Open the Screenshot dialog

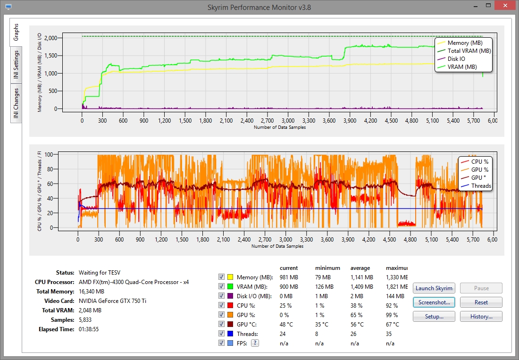click(x=434, y=302)
